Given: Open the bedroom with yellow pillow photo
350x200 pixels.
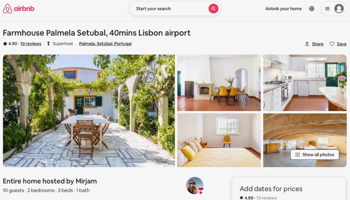Looking at the screenshot, I should [219, 140].
